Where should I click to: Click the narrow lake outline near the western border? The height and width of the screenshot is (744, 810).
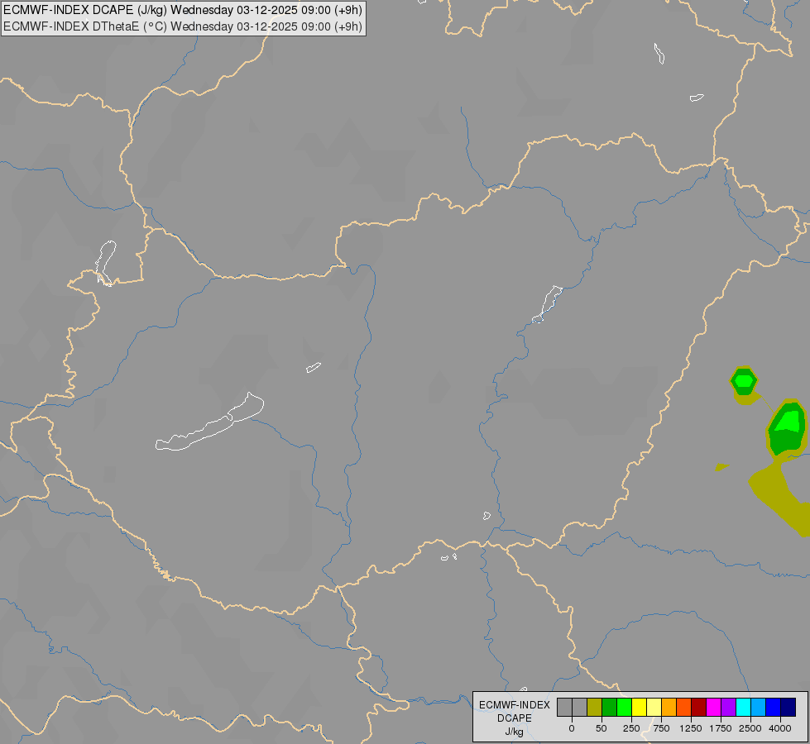(x=106, y=263)
